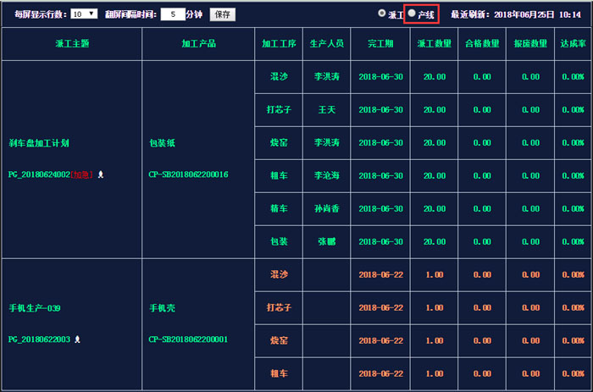This screenshot has width=593, height=392.
Task: Click the 派工主题 column header
Action: [72, 43]
